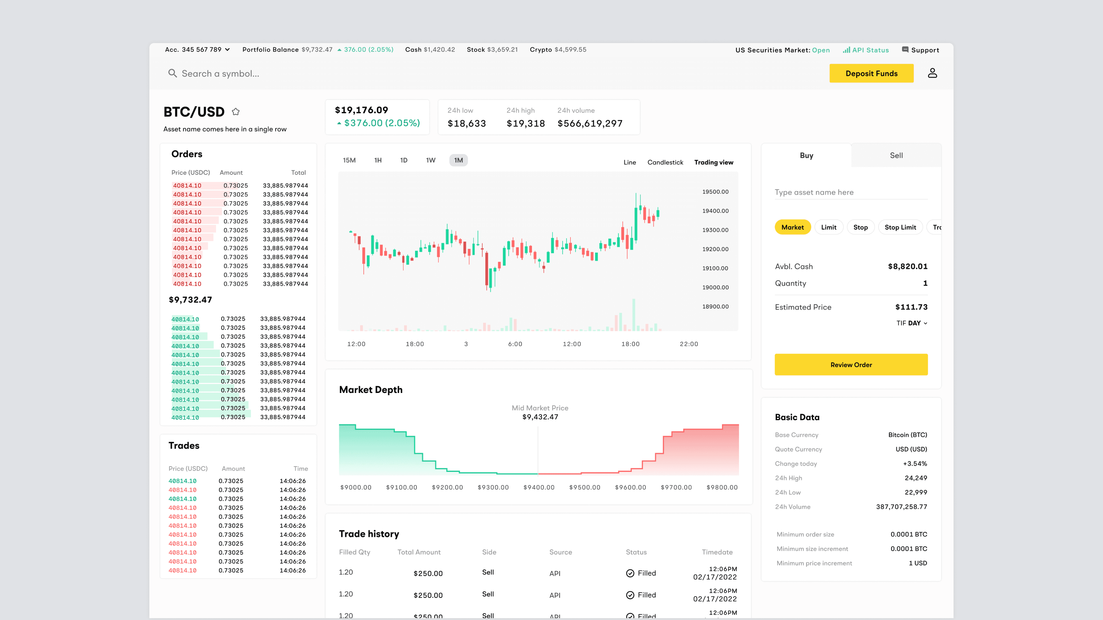The height and width of the screenshot is (620, 1103).
Task: Click the search magnifier icon
Action: pos(172,73)
